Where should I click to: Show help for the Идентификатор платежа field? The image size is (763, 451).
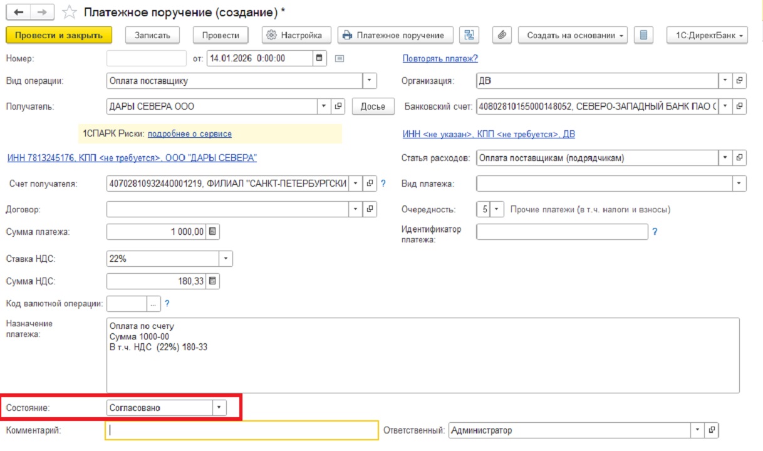pos(655,232)
